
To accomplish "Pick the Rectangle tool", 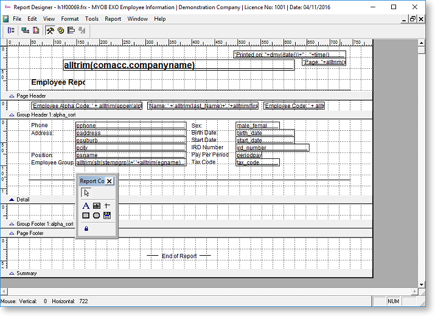I will point(86,216).
